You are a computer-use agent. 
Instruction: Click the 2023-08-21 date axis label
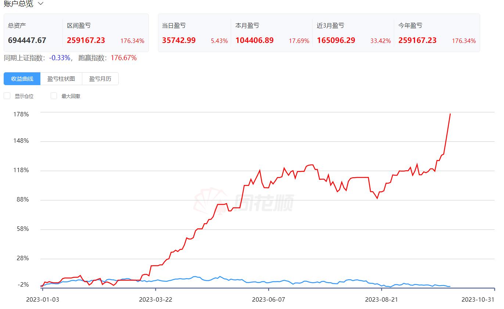click(x=381, y=299)
